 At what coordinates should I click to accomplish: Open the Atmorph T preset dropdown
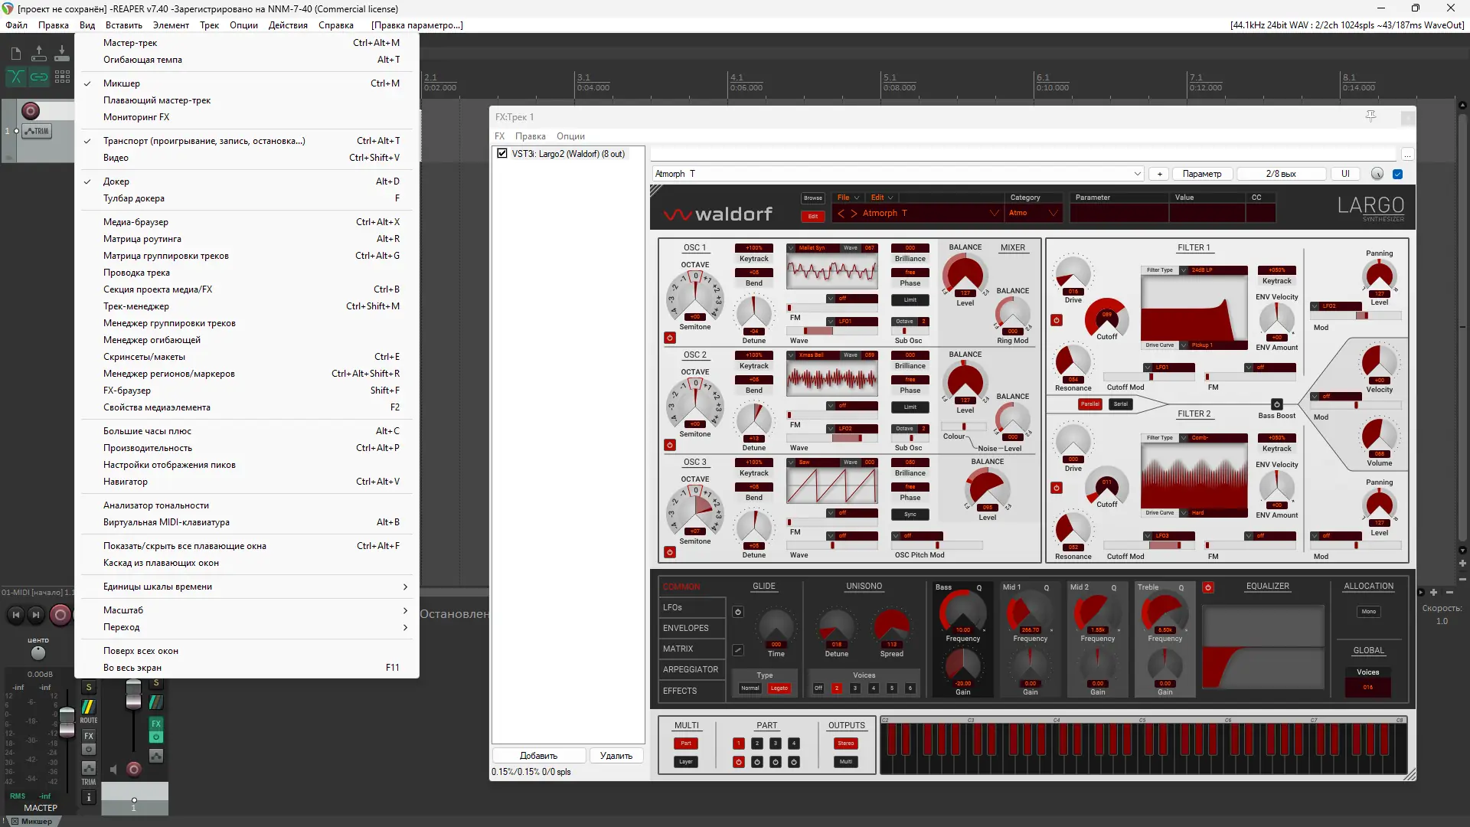coord(1137,175)
